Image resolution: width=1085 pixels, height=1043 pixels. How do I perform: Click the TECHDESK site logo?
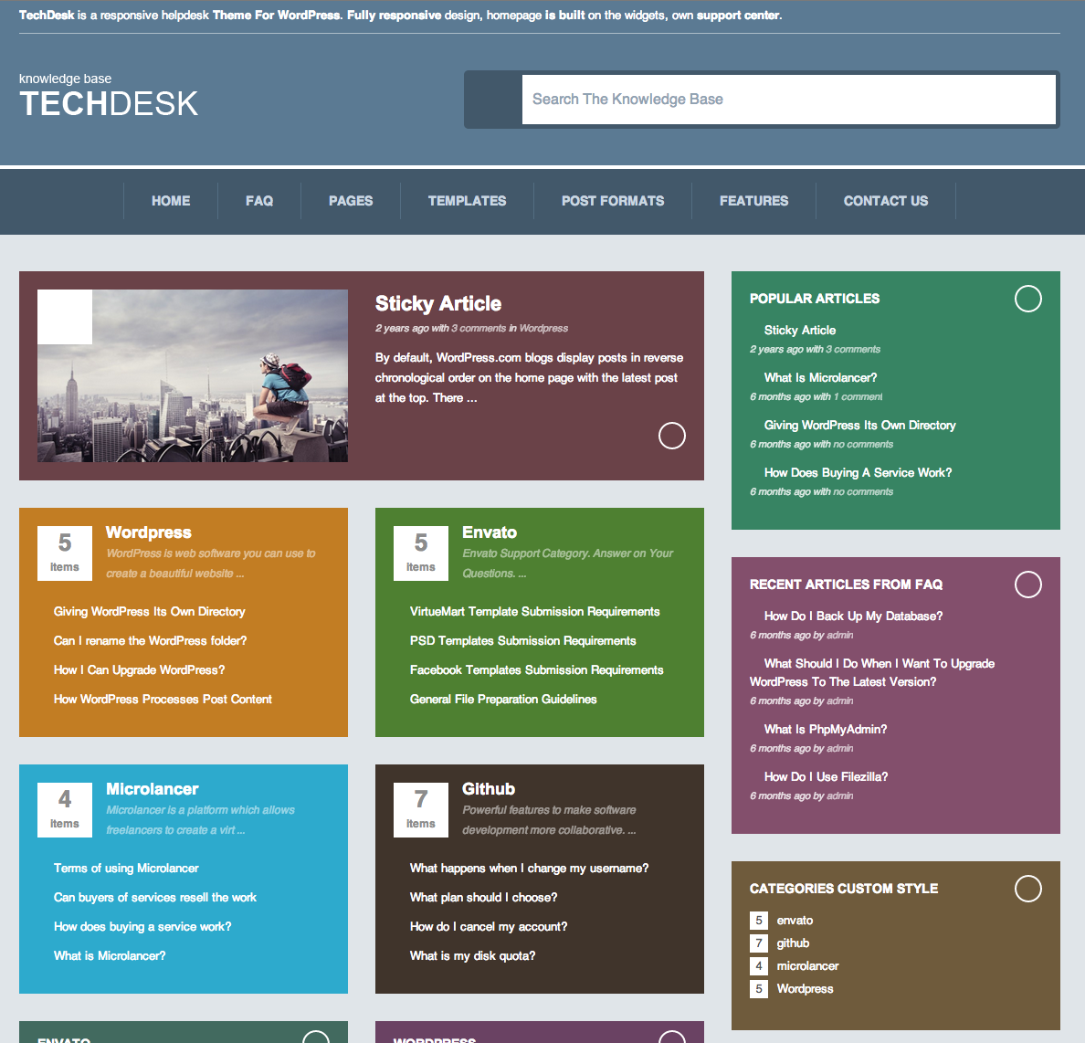(109, 103)
